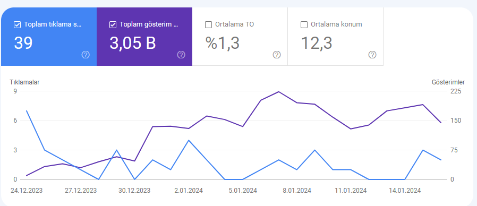Open help icon on Toplam gösterim card
The height and width of the screenshot is (206, 477).
(x=181, y=55)
